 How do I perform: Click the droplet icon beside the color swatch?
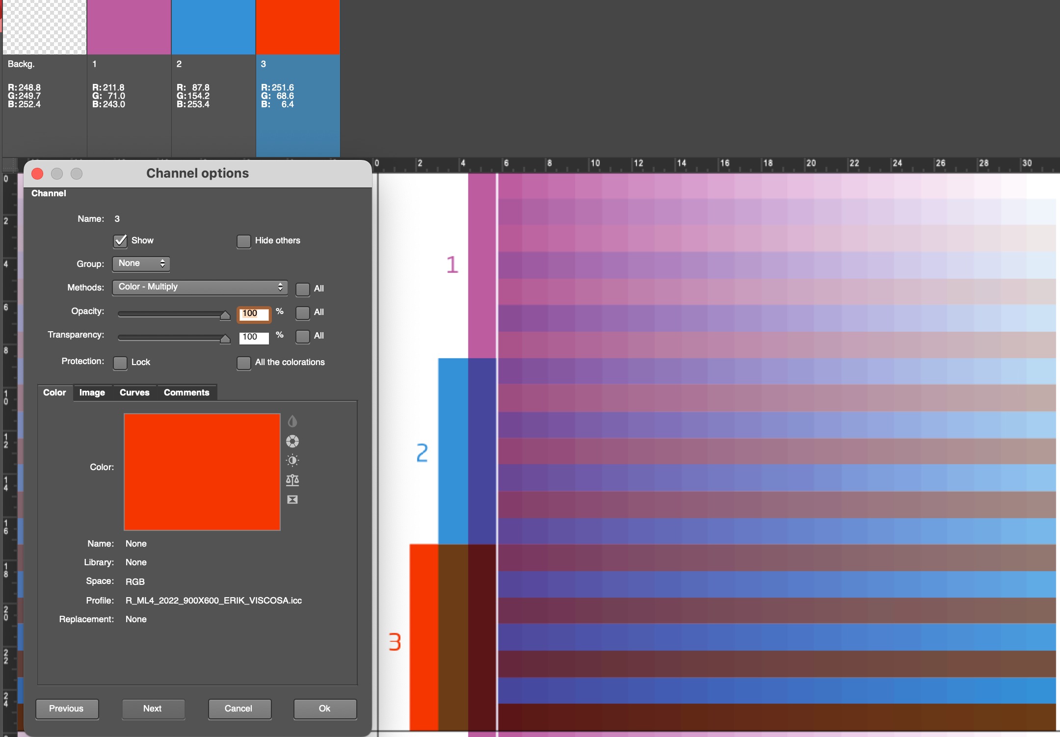click(x=292, y=421)
